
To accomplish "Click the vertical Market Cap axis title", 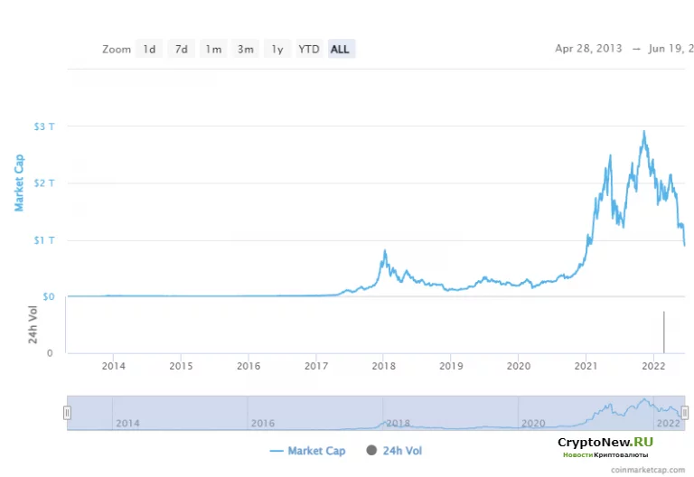I will pos(19,182).
